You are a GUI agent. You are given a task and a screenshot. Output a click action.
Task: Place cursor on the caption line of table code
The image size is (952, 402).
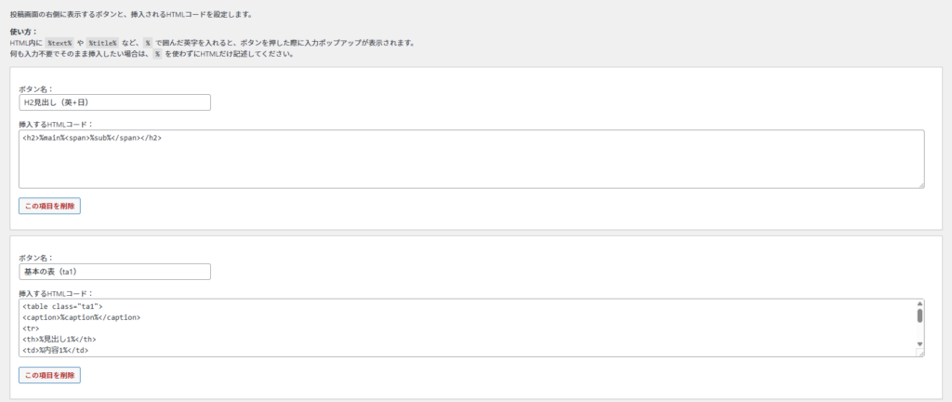coord(81,317)
